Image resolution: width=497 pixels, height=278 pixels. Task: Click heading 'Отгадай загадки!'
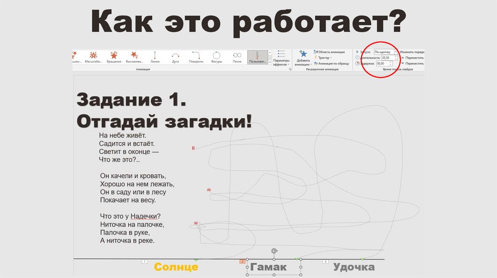tap(164, 121)
